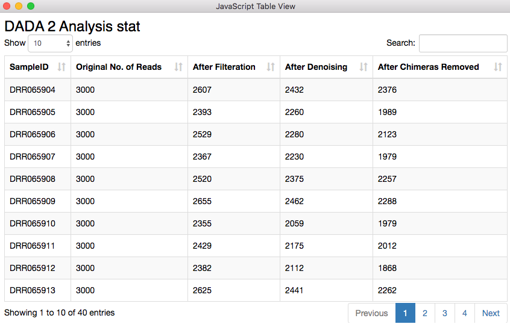
Task: Click denoising value 2112
Action: coord(294,268)
